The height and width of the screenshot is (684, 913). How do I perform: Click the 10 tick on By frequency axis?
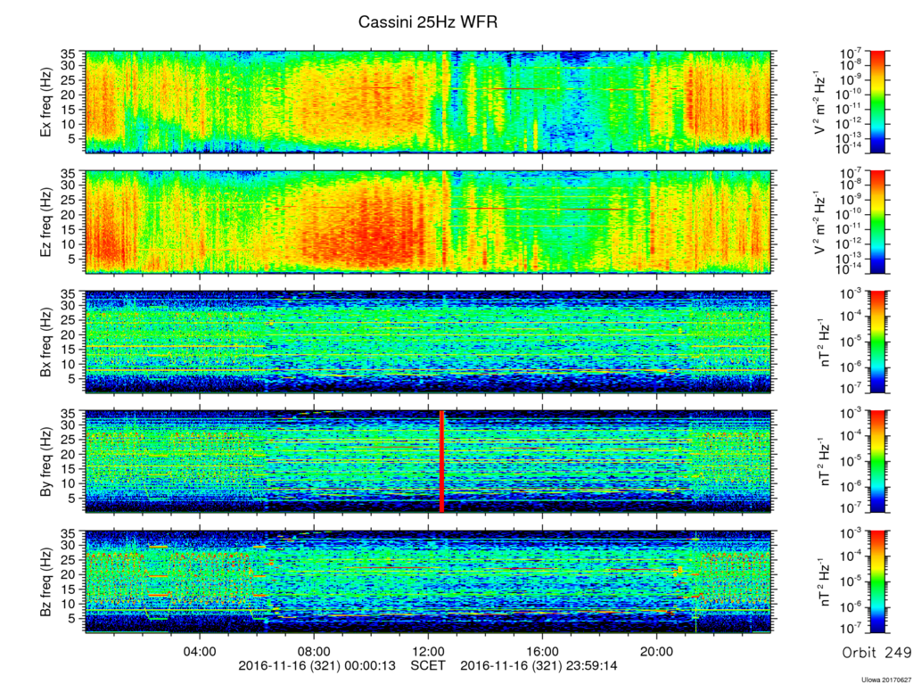70,483
